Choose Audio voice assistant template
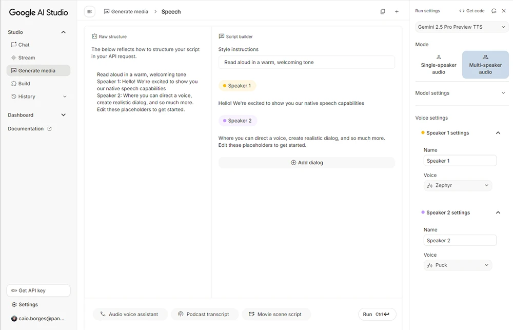 130,314
